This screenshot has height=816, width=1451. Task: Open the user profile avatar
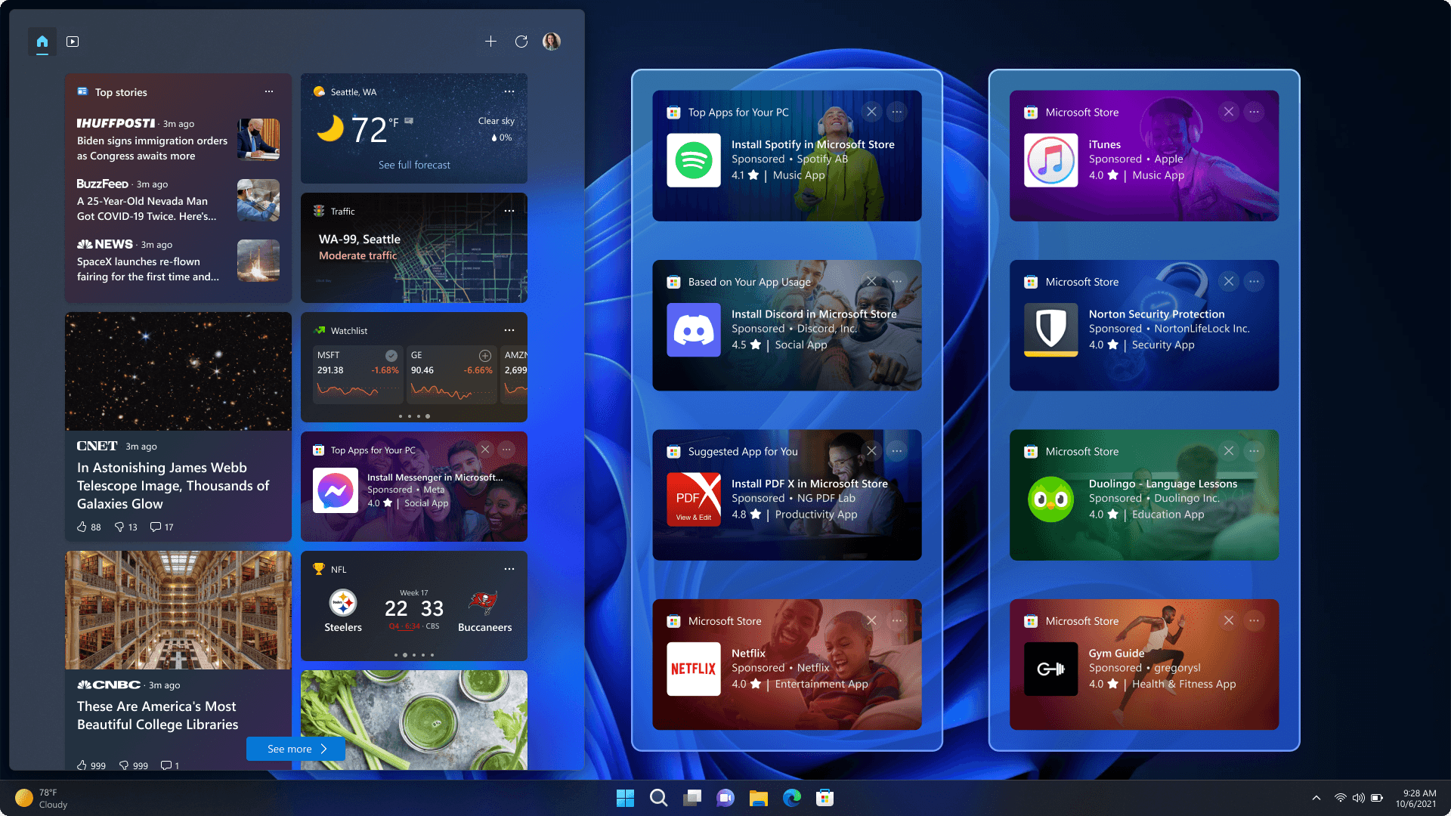coord(552,42)
